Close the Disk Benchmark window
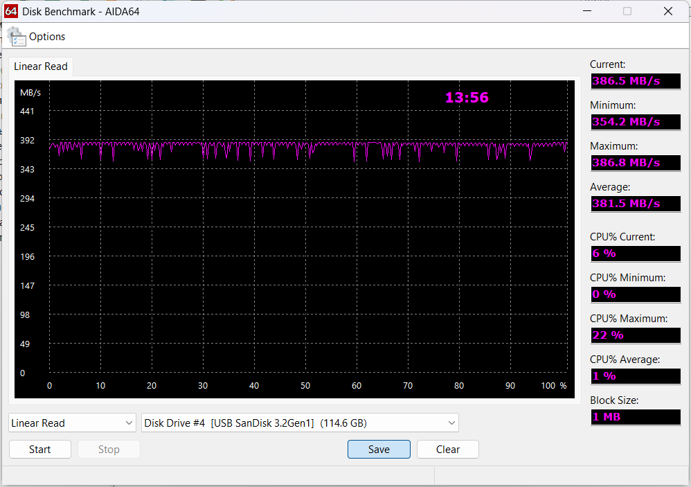The width and height of the screenshot is (691, 487). [667, 11]
